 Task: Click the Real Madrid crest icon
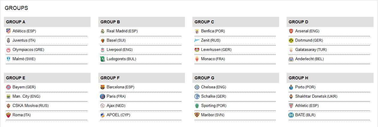point(103,31)
